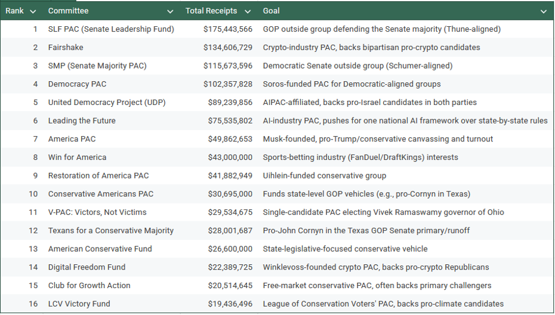Select the Democracy PAC cell
This screenshot has width=555, height=315.
click(112, 84)
